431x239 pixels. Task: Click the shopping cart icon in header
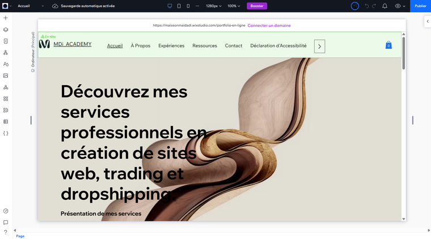(388, 45)
